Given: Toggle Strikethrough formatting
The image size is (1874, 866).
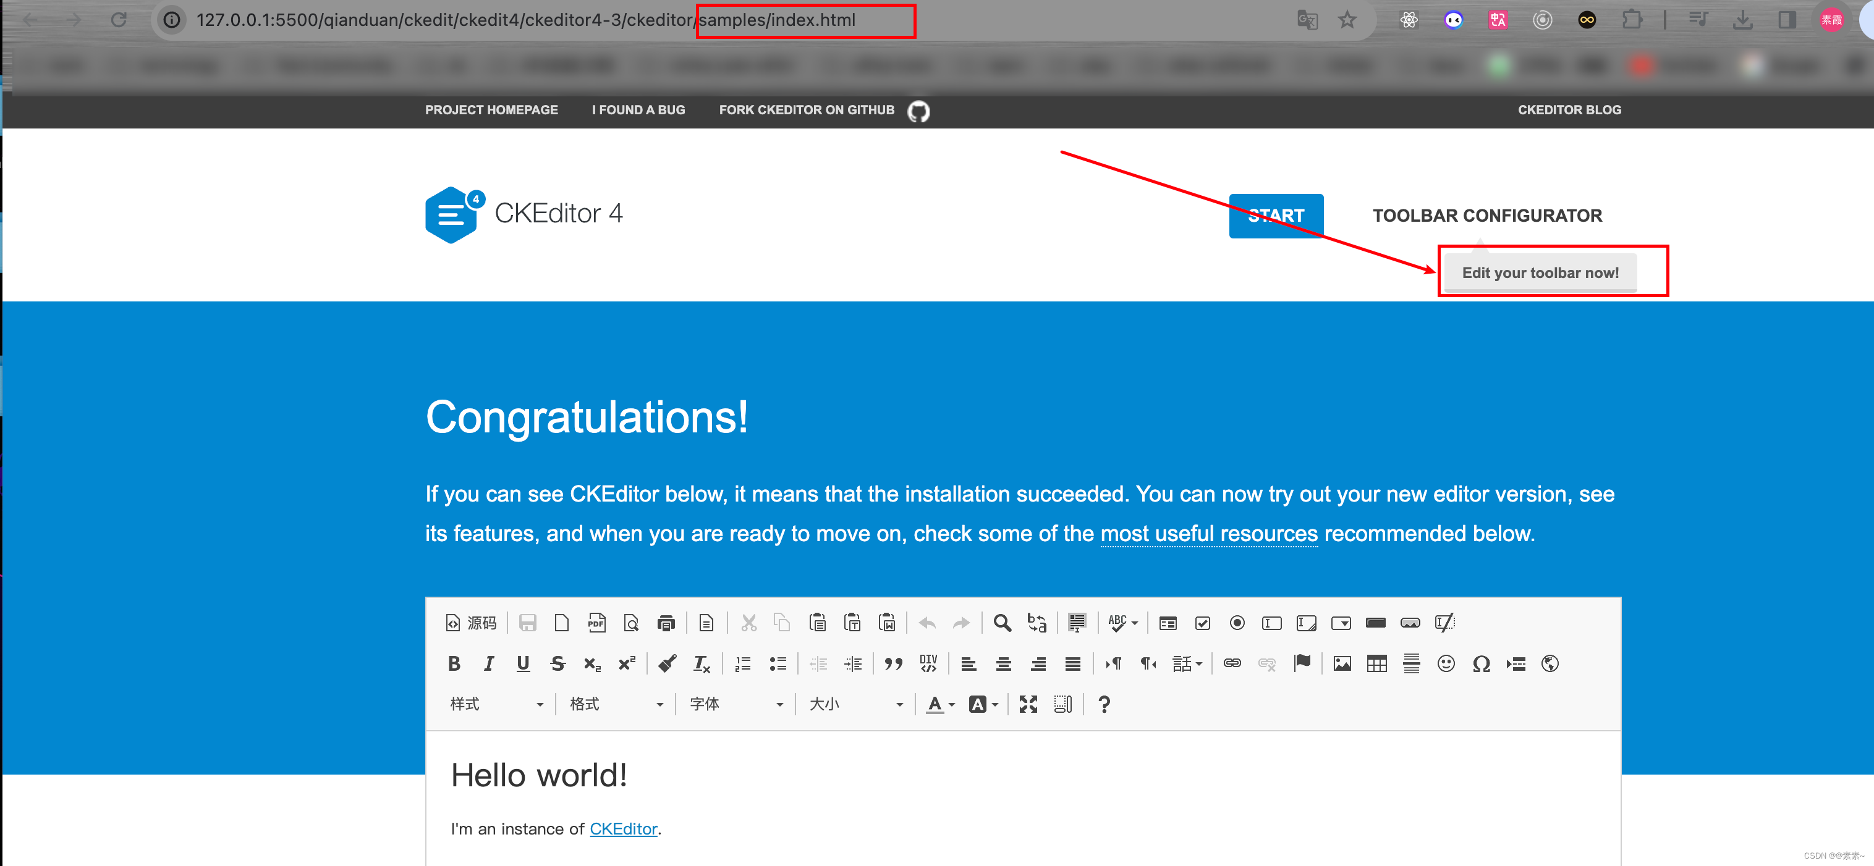Looking at the screenshot, I should (558, 664).
